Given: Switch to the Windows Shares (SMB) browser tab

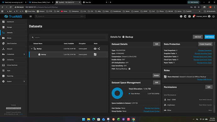Looking at the screenshot, I should click(41, 2).
